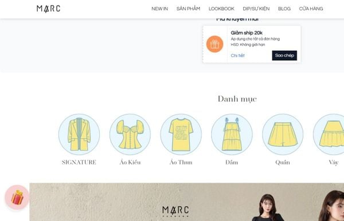Select the Quần shorts category icon

(283, 135)
